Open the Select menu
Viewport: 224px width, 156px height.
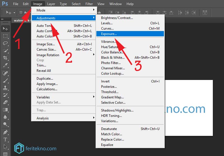point(76,4)
